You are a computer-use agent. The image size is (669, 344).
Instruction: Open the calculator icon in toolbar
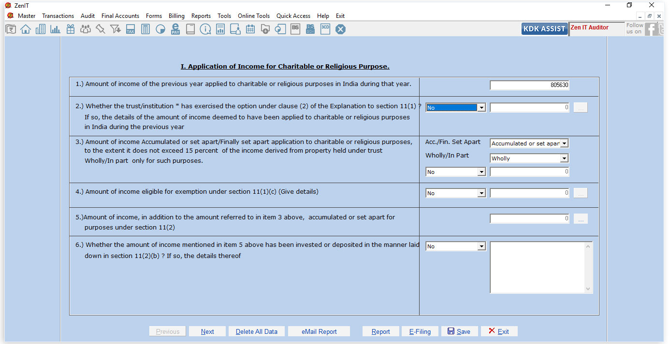coord(145,29)
